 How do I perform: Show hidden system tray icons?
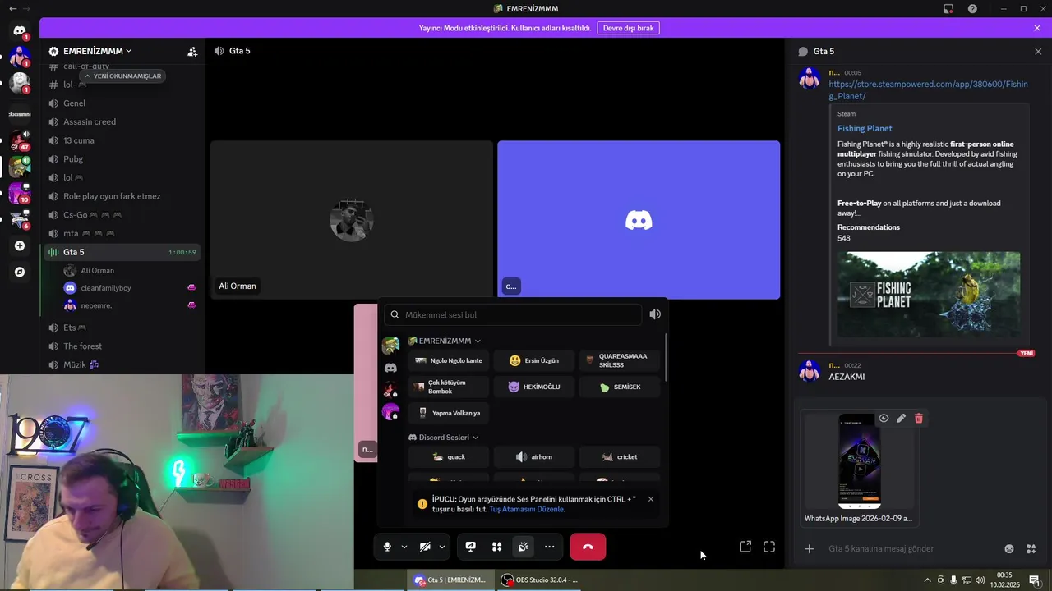pos(928,580)
